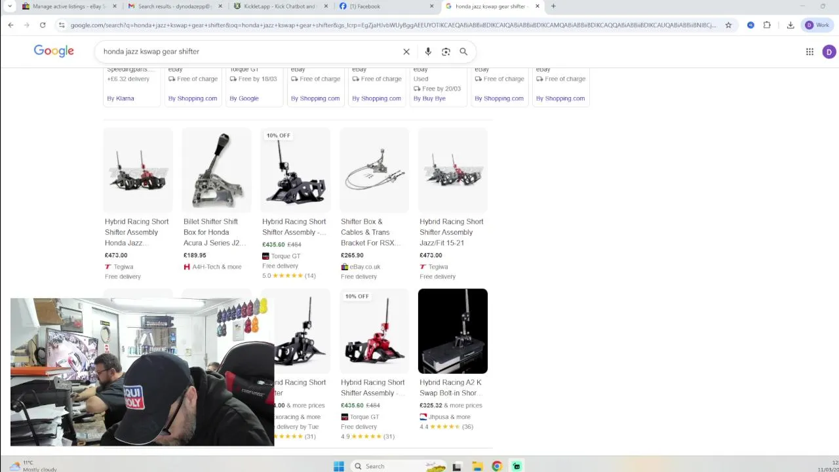Open a new browser tab
This screenshot has width=839, height=472.
click(553, 7)
